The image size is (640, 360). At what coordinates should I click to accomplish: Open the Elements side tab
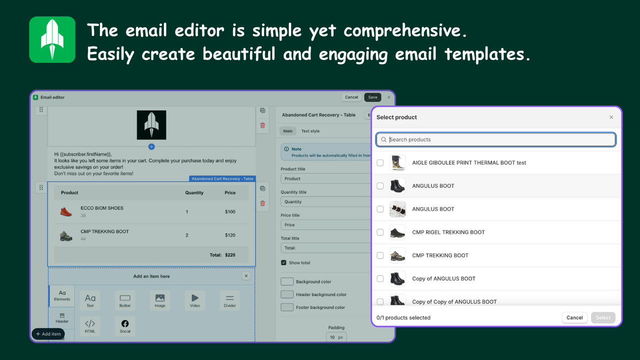62,295
